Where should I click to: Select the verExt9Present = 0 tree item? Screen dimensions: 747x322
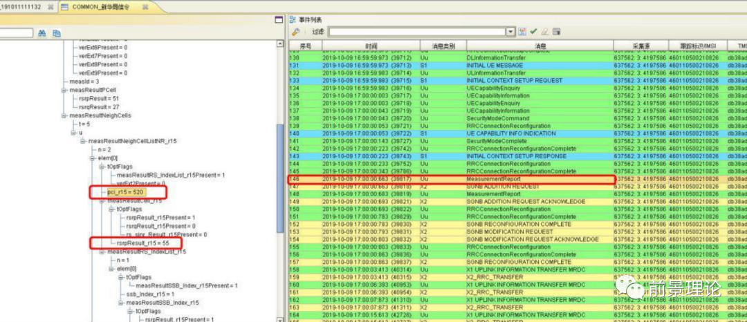[x=103, y=73]
